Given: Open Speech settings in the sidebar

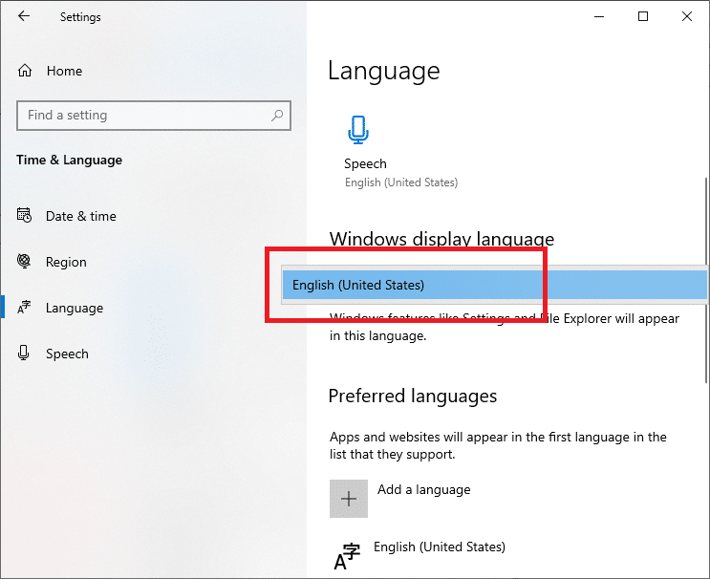Looking at the screenshot, I should click(x=67, y=354).
